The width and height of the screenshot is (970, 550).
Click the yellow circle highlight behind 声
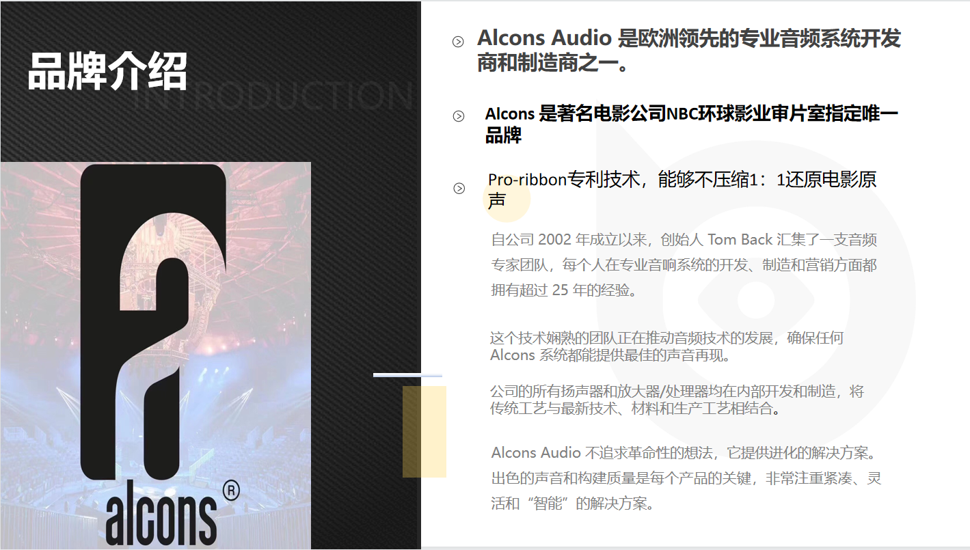coord(507,199)
